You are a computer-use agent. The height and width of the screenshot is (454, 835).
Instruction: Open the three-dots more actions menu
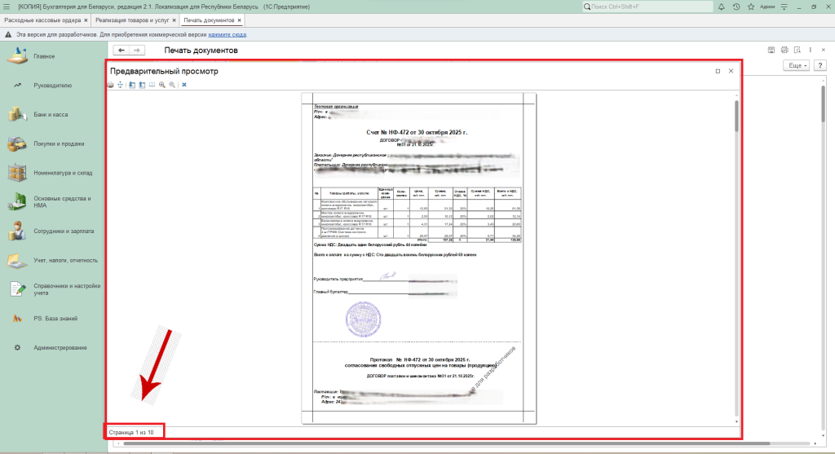click(811, 51)
